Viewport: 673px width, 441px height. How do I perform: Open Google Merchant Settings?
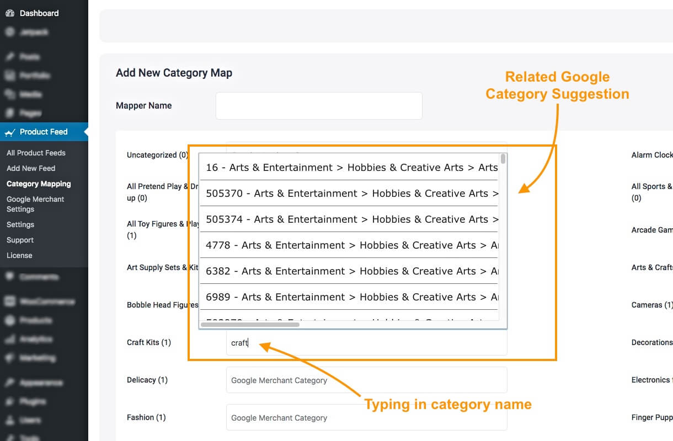pos(35,204)
